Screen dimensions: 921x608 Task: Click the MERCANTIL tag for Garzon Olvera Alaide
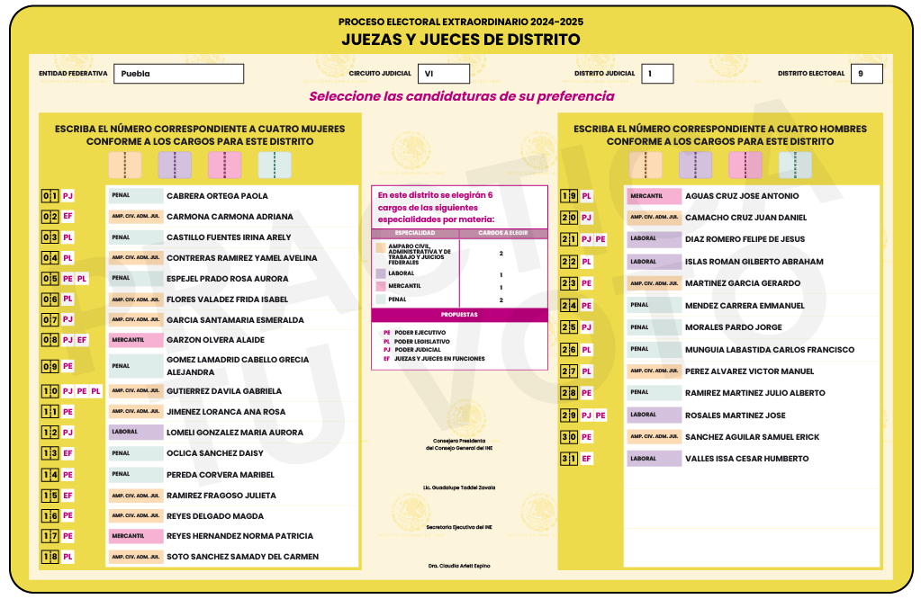(x=136, y=340)
